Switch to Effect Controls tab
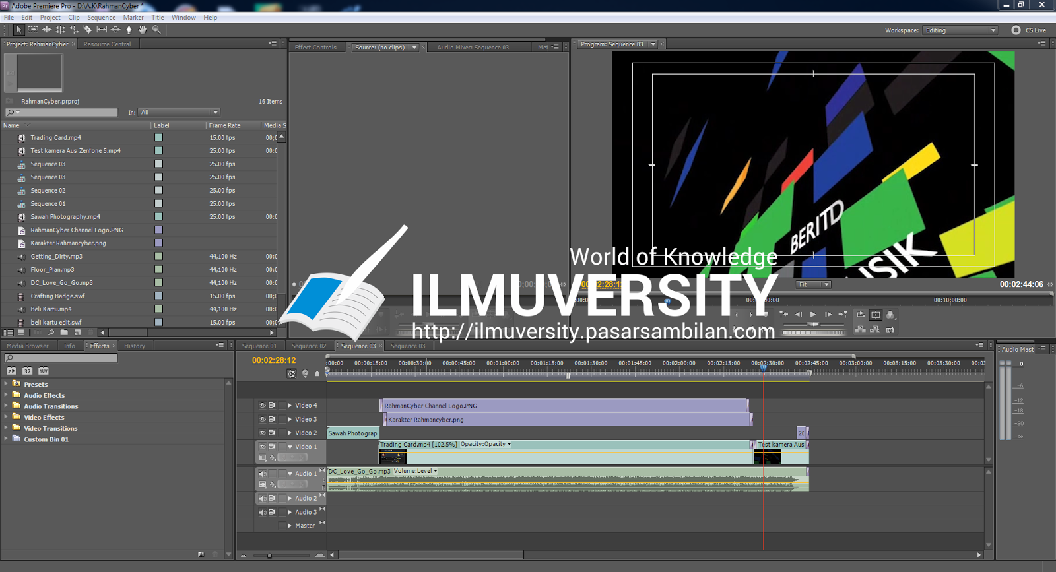 [315, 48]
